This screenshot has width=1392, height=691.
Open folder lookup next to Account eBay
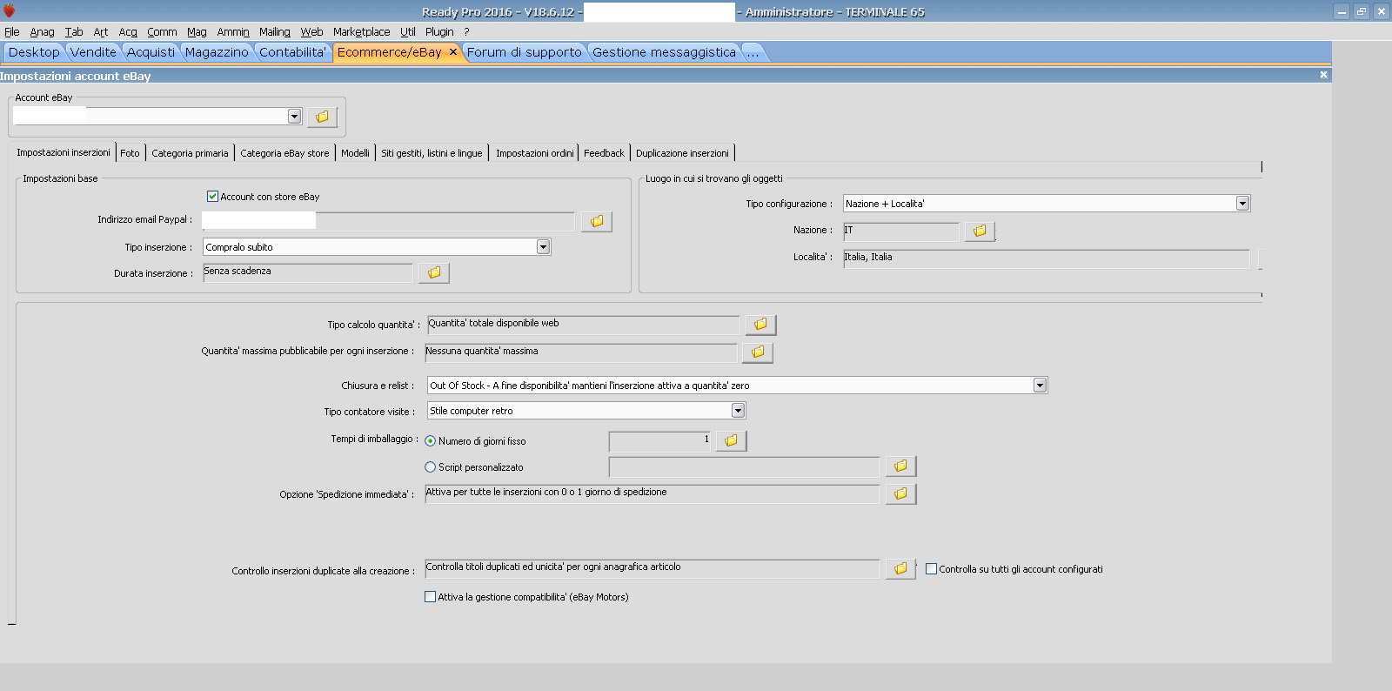click(x=322, y=117)
